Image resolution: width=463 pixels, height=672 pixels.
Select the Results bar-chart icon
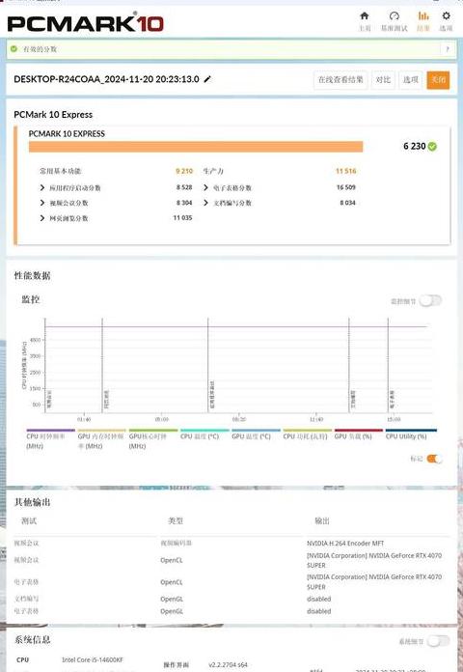tap(423, 15)
